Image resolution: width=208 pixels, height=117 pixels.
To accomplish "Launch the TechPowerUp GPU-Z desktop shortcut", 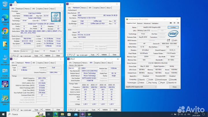I will [5, 100].
